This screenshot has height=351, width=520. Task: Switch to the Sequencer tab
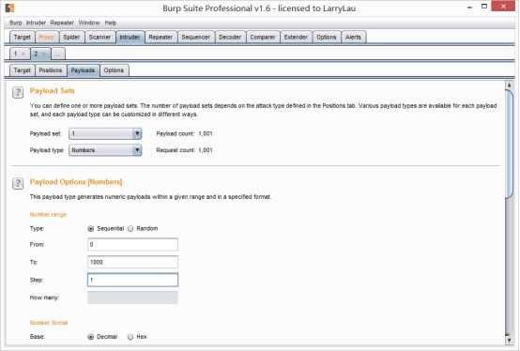pos(196,38)
